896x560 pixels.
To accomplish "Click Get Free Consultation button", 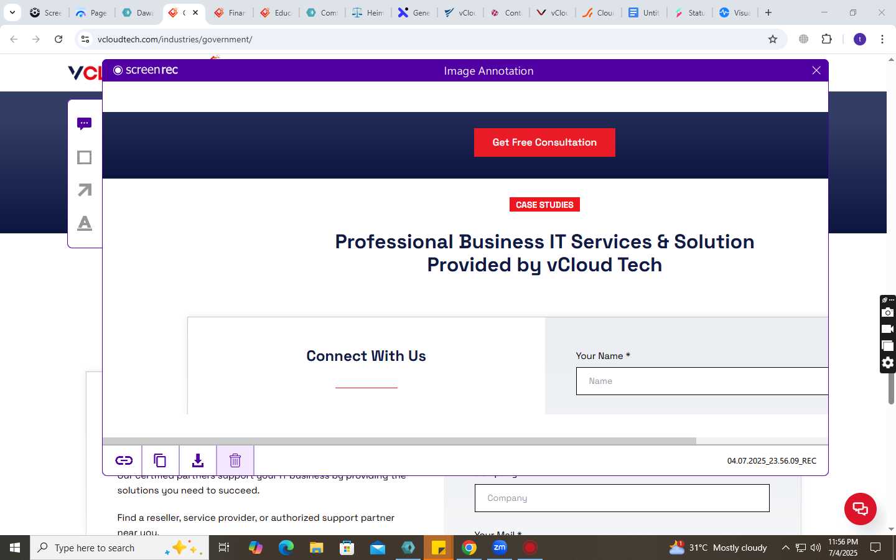I will tap(544, 142).
